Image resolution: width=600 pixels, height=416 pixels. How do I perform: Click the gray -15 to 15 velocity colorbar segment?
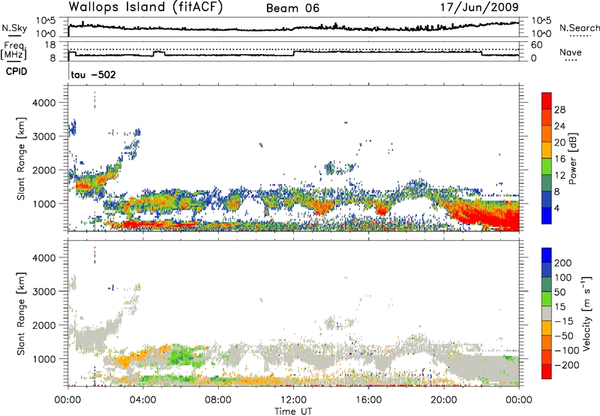[x=547, y=313]
